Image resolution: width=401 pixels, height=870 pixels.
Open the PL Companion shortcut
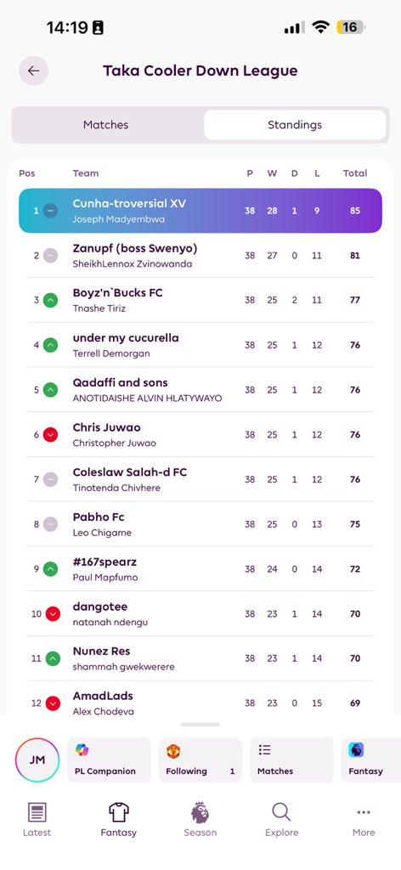coord(110,760)
